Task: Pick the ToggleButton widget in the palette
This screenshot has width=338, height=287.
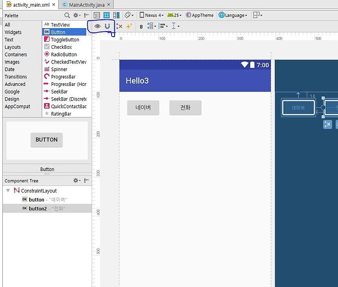Action: (x=64, y=39)
